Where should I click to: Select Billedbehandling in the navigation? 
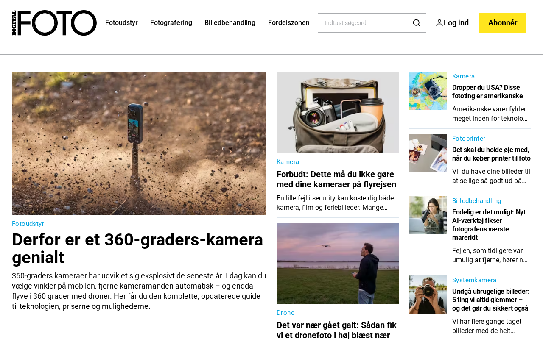pos(230,23)
